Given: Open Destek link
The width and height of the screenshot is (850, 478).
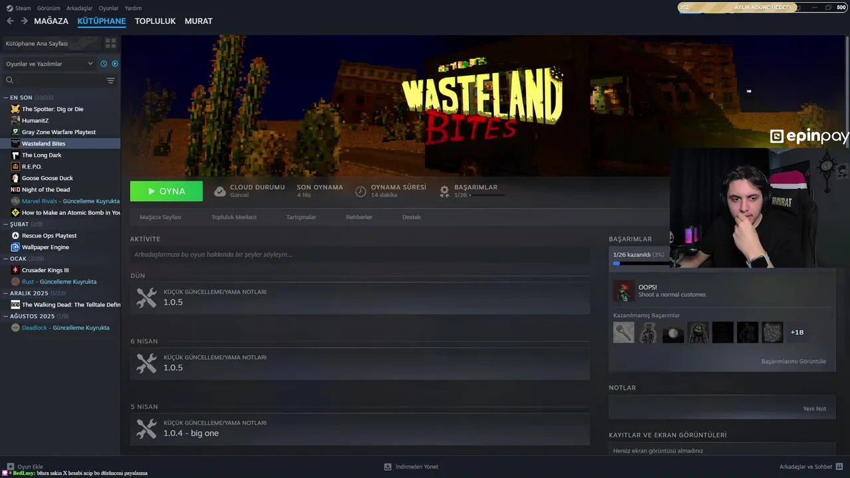Looking at the screenshot, I should pyautogui.click(x=411, y=217).
